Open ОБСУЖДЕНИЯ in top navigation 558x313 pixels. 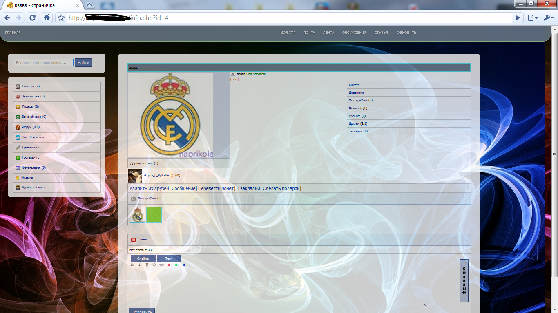pyautogui.click(x=354, y=33)
